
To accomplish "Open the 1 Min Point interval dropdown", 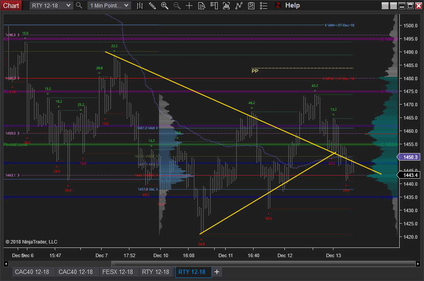I will [x=109, y=5].
